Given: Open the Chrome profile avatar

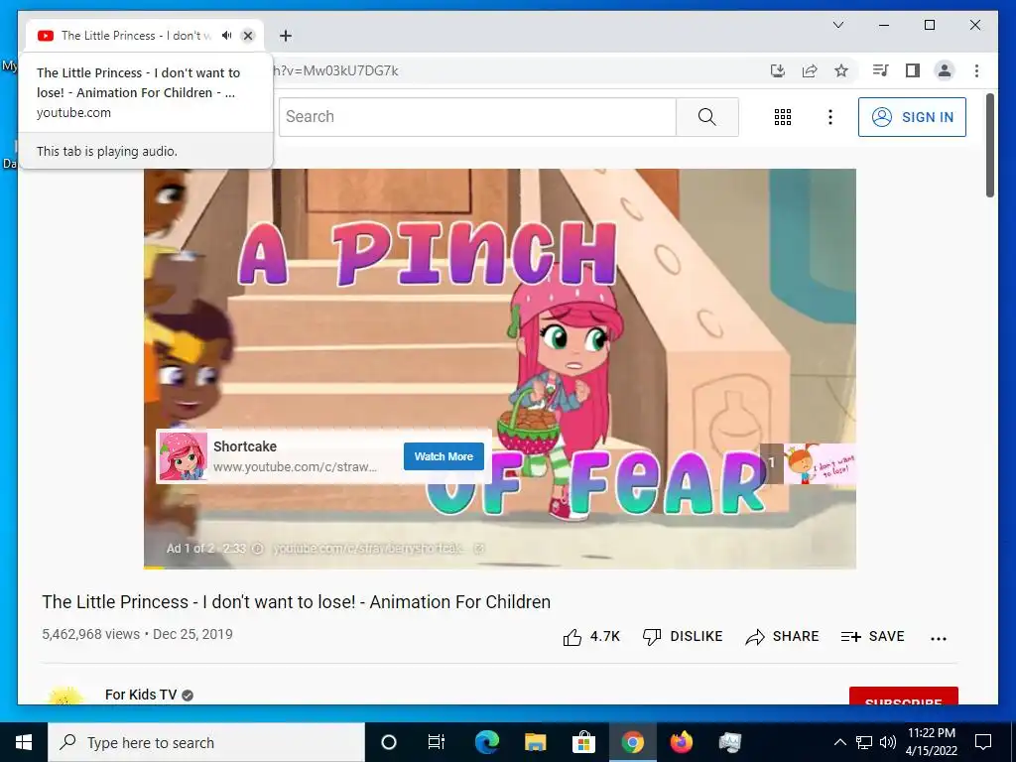Looking at the screenshot, I should point(945,70).
